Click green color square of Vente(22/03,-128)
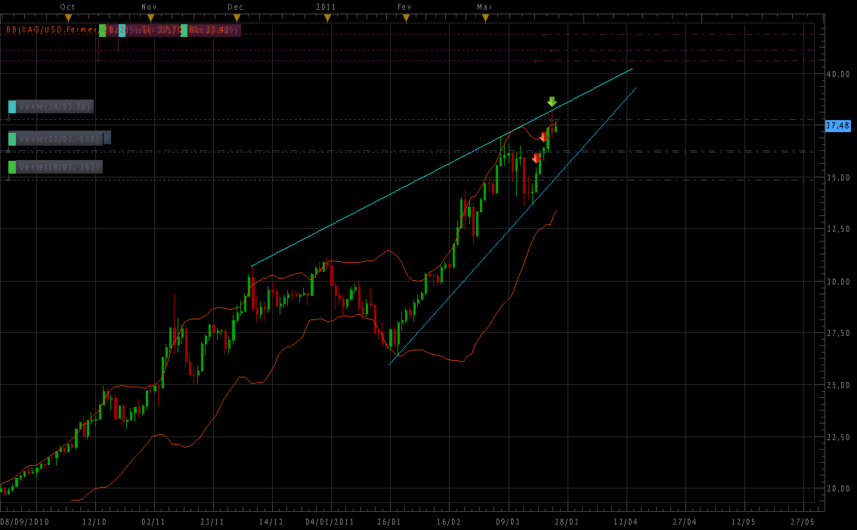 click(x=12, y=138)
